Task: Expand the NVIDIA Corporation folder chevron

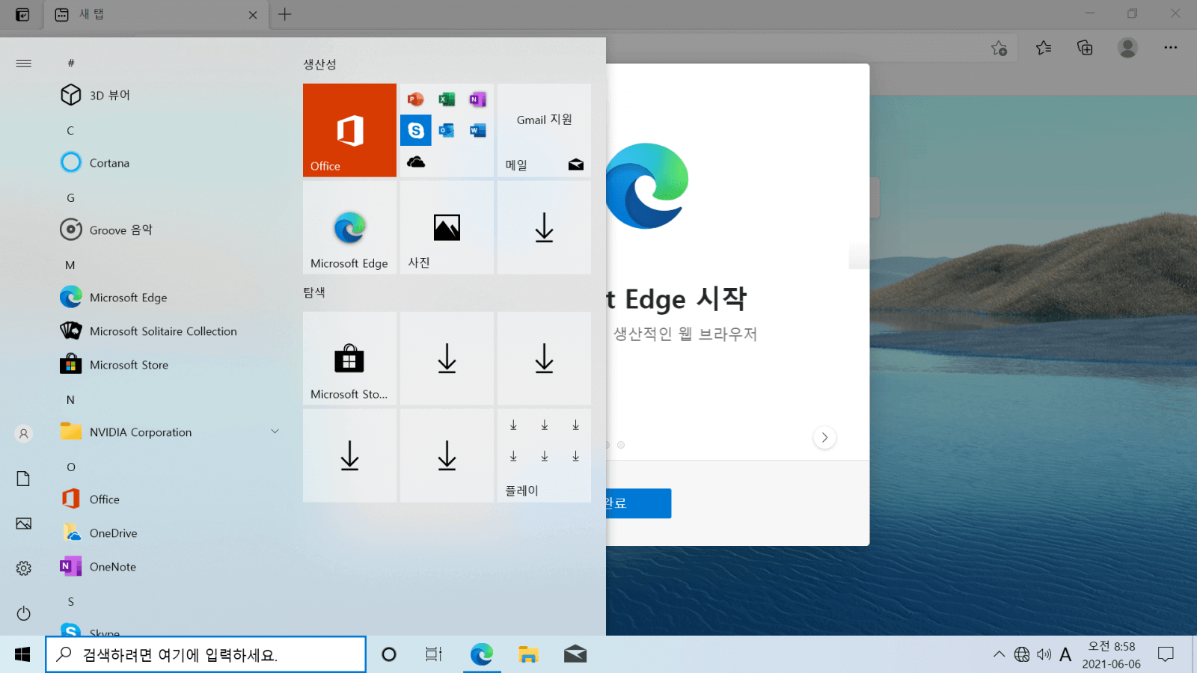Action: point(275,431)
